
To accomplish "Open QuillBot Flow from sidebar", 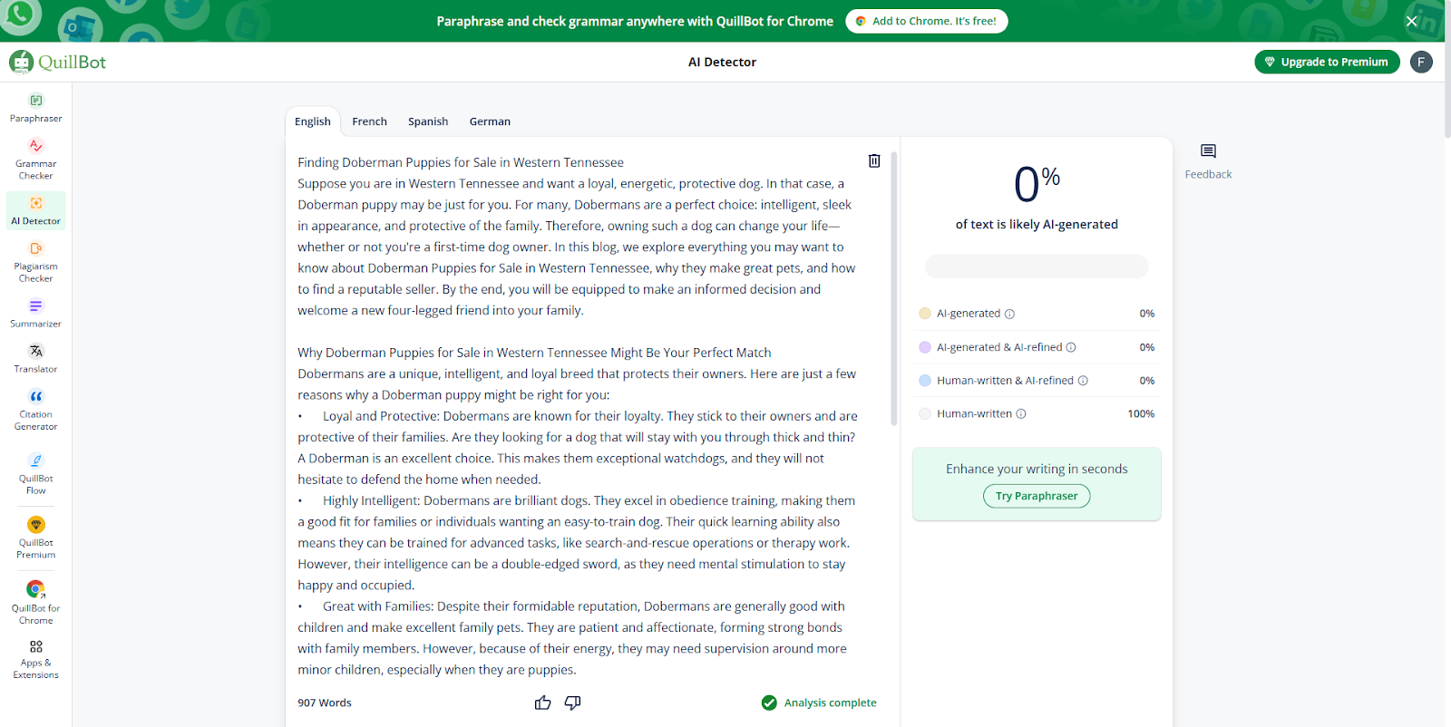I will click(35, 473).
